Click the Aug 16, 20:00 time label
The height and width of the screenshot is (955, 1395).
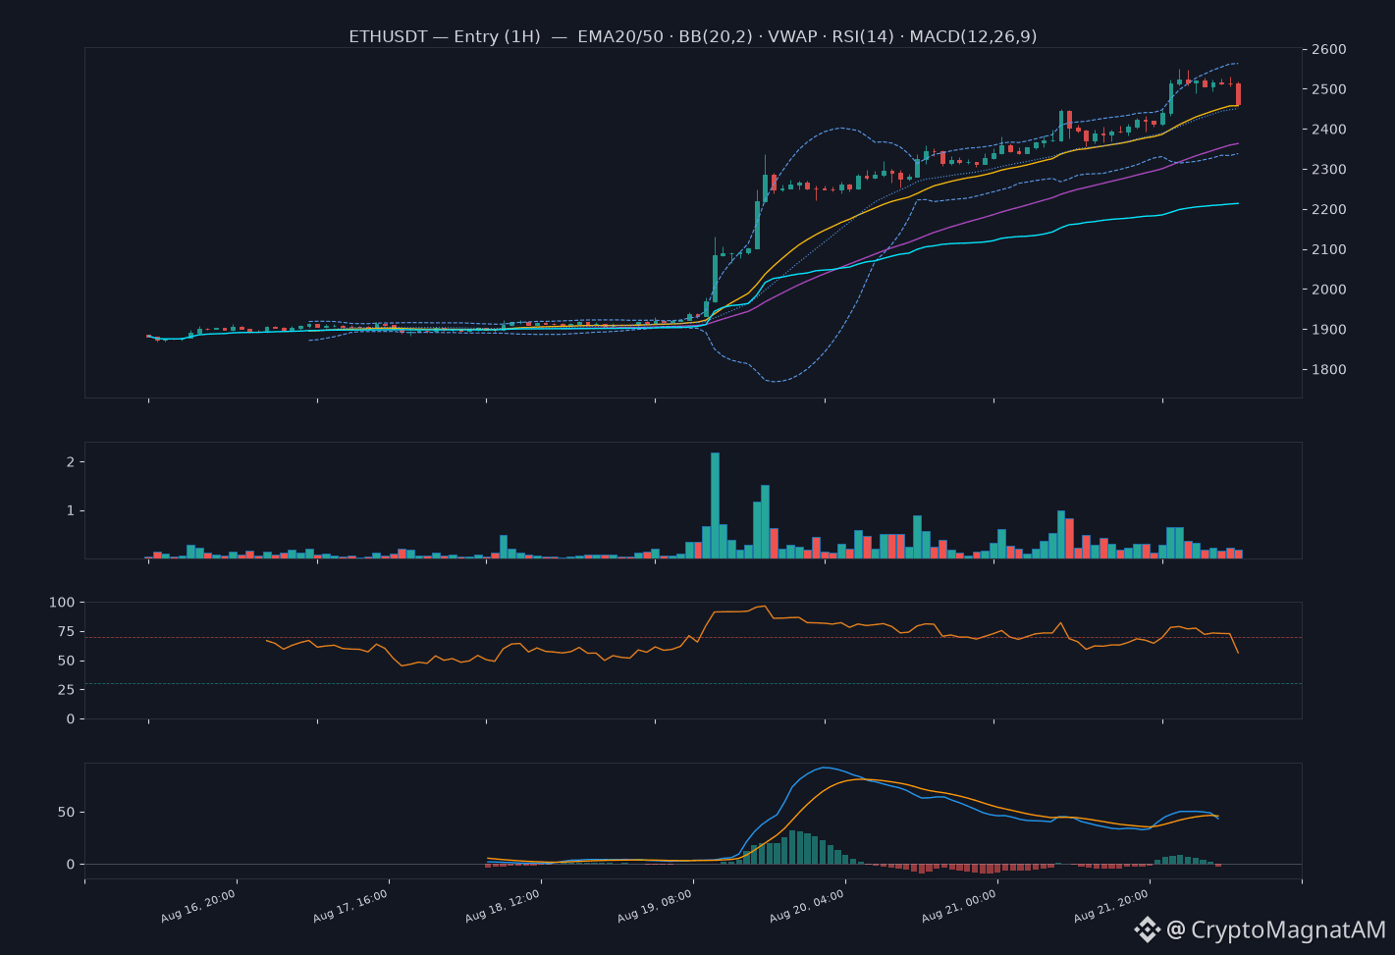coord(197,906)
